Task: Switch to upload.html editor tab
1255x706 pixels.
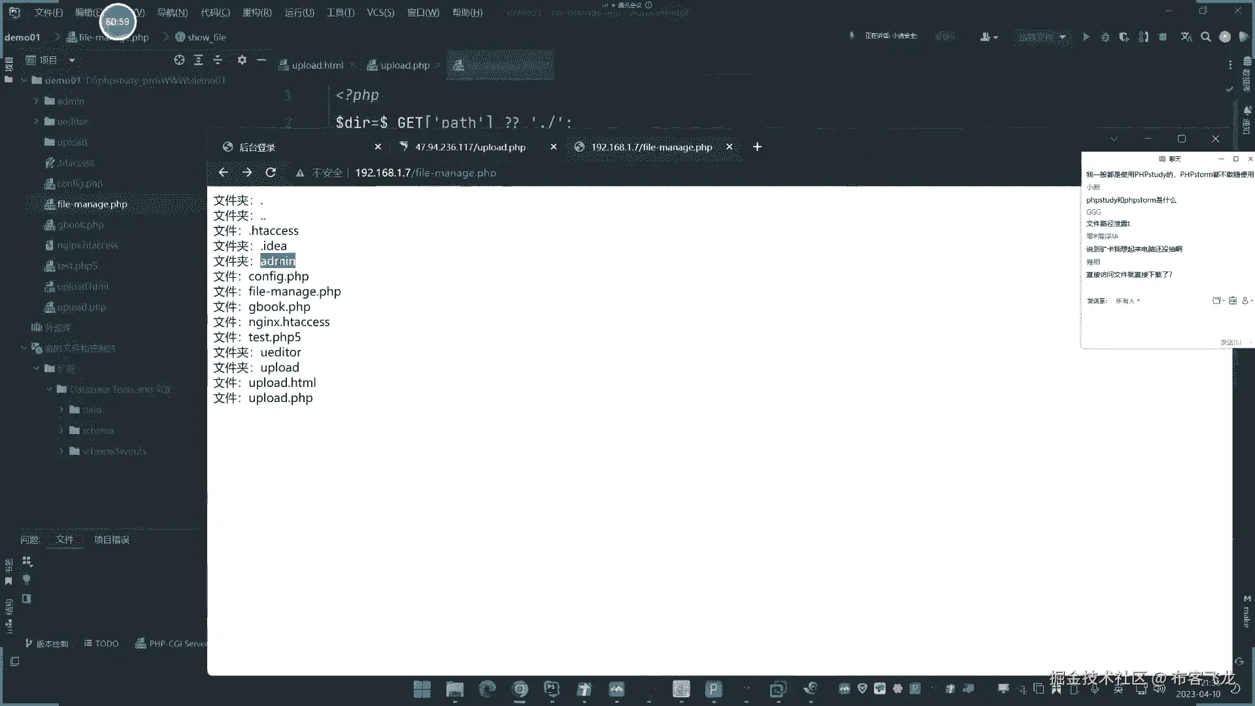Action: point(317,65)
